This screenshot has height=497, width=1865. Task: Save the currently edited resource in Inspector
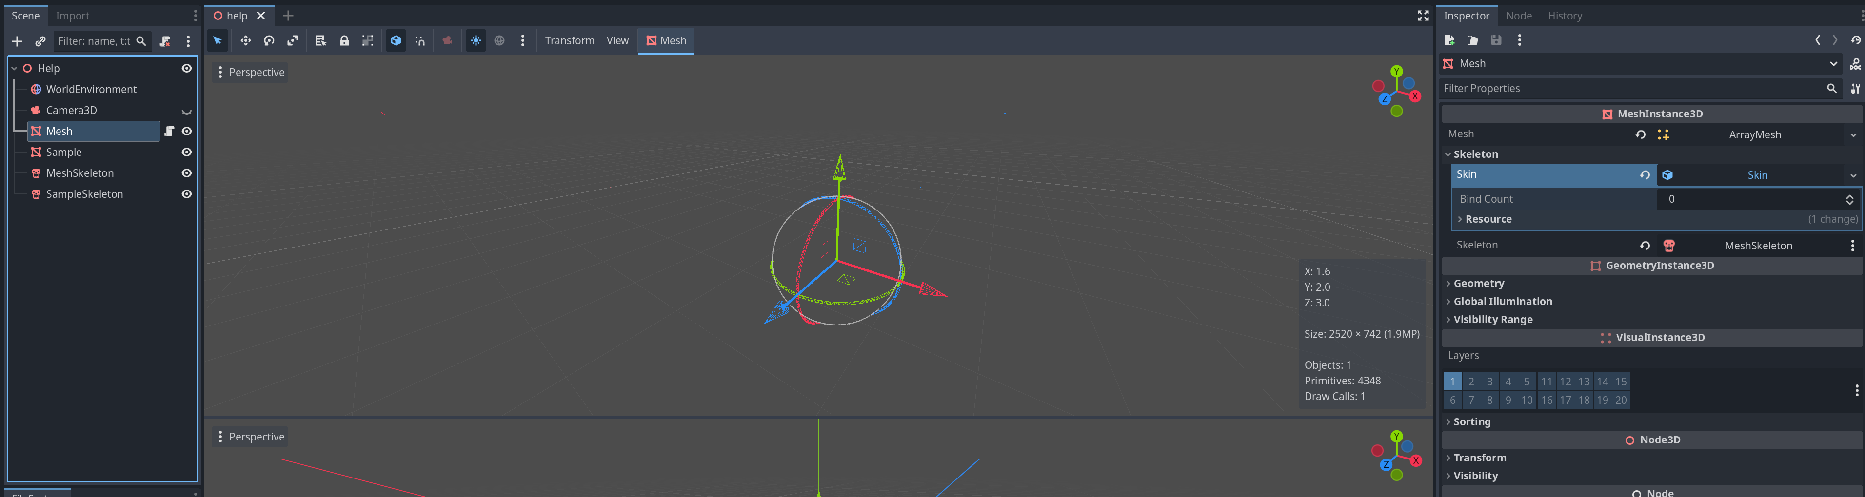1496,40
